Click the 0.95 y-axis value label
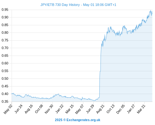This screenshot has height=125, width=155. tap(5, 10)
